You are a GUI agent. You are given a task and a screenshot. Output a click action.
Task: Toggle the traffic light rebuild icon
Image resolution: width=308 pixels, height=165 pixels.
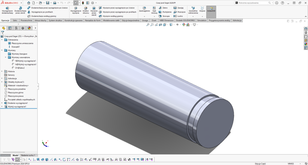pyautogui.click(x=83, y=3)
